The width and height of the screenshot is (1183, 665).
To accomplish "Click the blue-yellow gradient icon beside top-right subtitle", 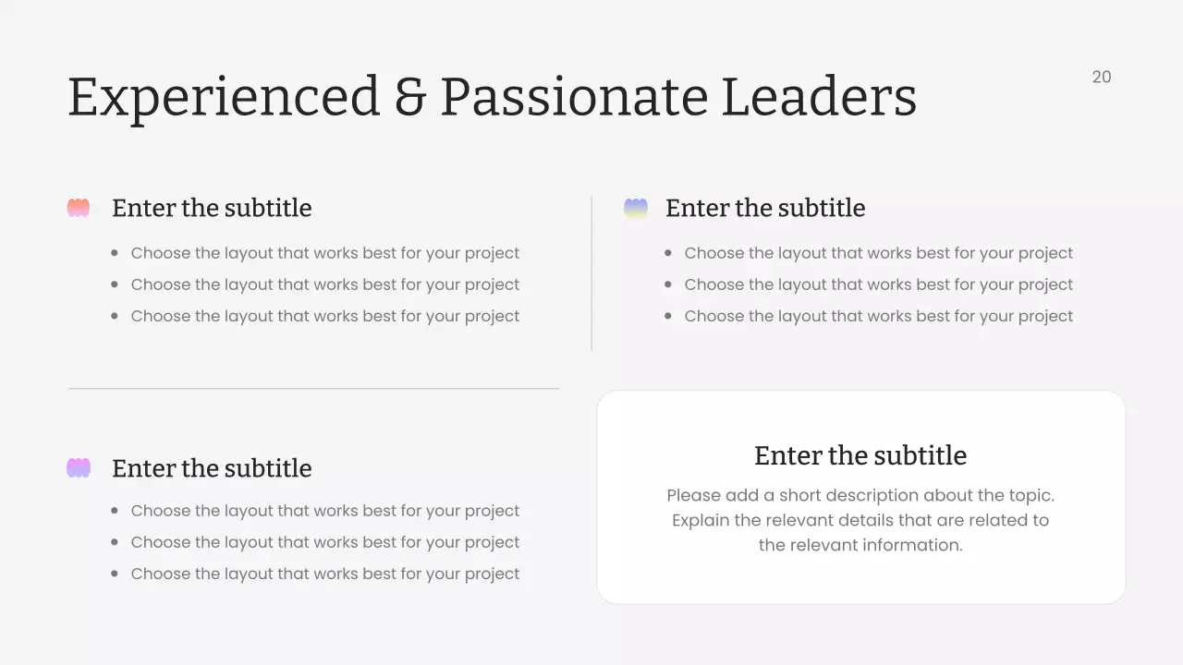I will click(x=636, y=208).
